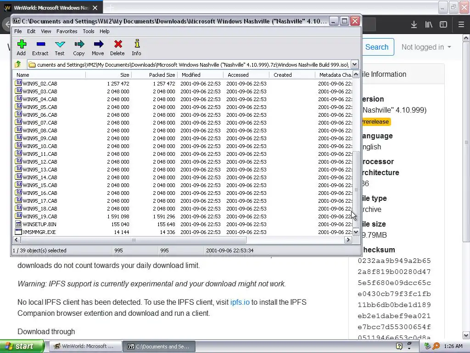Viewport: 470px width, 353px height.
Task: Click the taskbar clock 1:26 AM
Action: (453, 346)
